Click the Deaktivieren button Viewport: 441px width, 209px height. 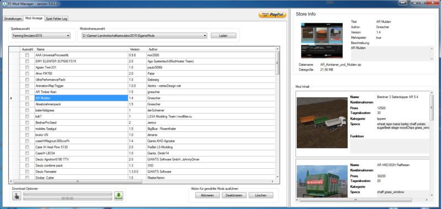(x=234, y=195)
